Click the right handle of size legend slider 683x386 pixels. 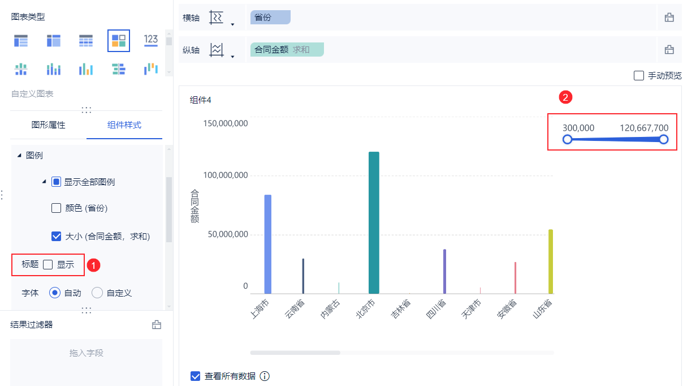[664, 139]
